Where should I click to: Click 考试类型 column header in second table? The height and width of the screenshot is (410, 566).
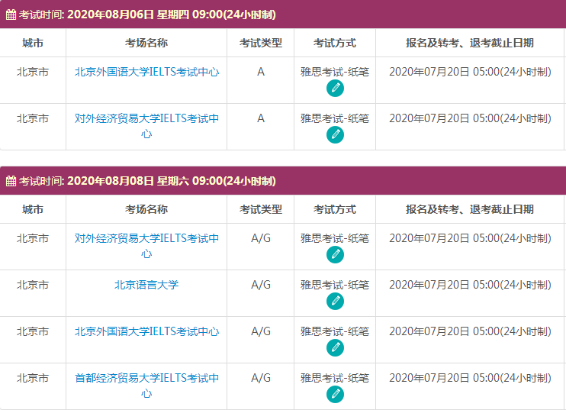[x=261, y=209]
